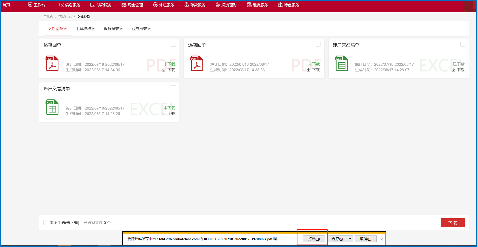The height and width of the screenshot is (247, 478).
Task: Enable 本页全选(未下载) select-all checkbox
Action: tap(46, 223)
